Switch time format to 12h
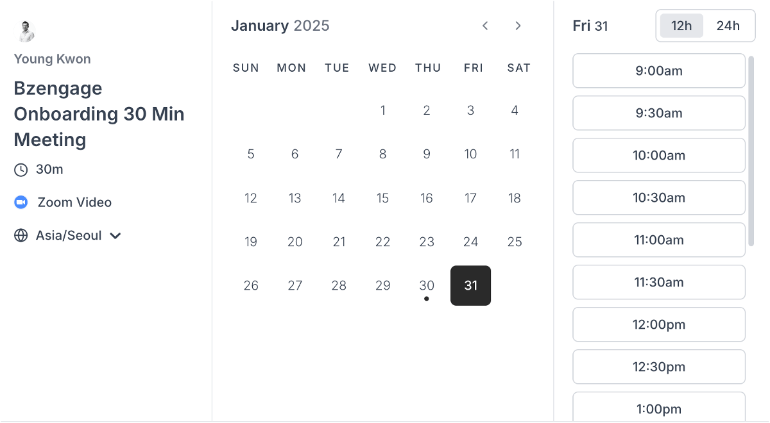Image resolution: width=770 pixels, height=423 pixels. (x=681, y=26)
